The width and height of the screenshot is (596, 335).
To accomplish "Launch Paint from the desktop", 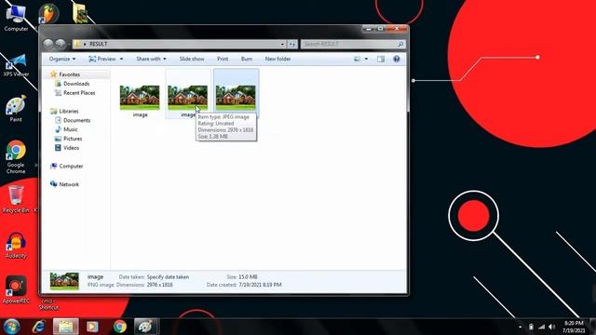I will pyautogui.click(x=16, y=109).
